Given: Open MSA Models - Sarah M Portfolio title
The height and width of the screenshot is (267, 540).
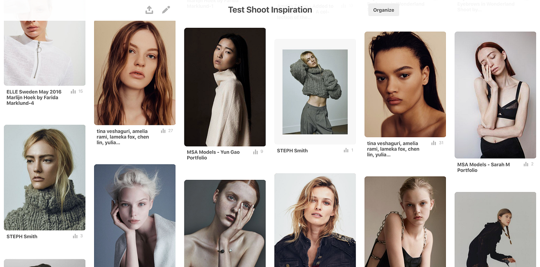Looking at the screenshot, I should (484, 167).
